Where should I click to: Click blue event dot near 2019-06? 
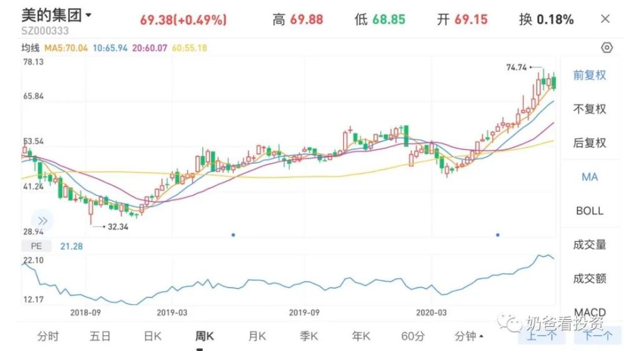coord(233,235)
